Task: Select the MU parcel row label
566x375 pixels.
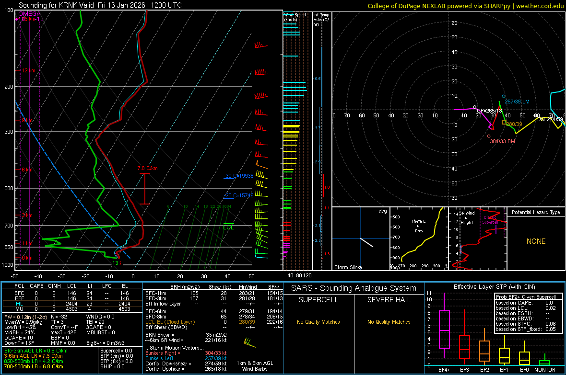Action: click(x=19, y=309)
